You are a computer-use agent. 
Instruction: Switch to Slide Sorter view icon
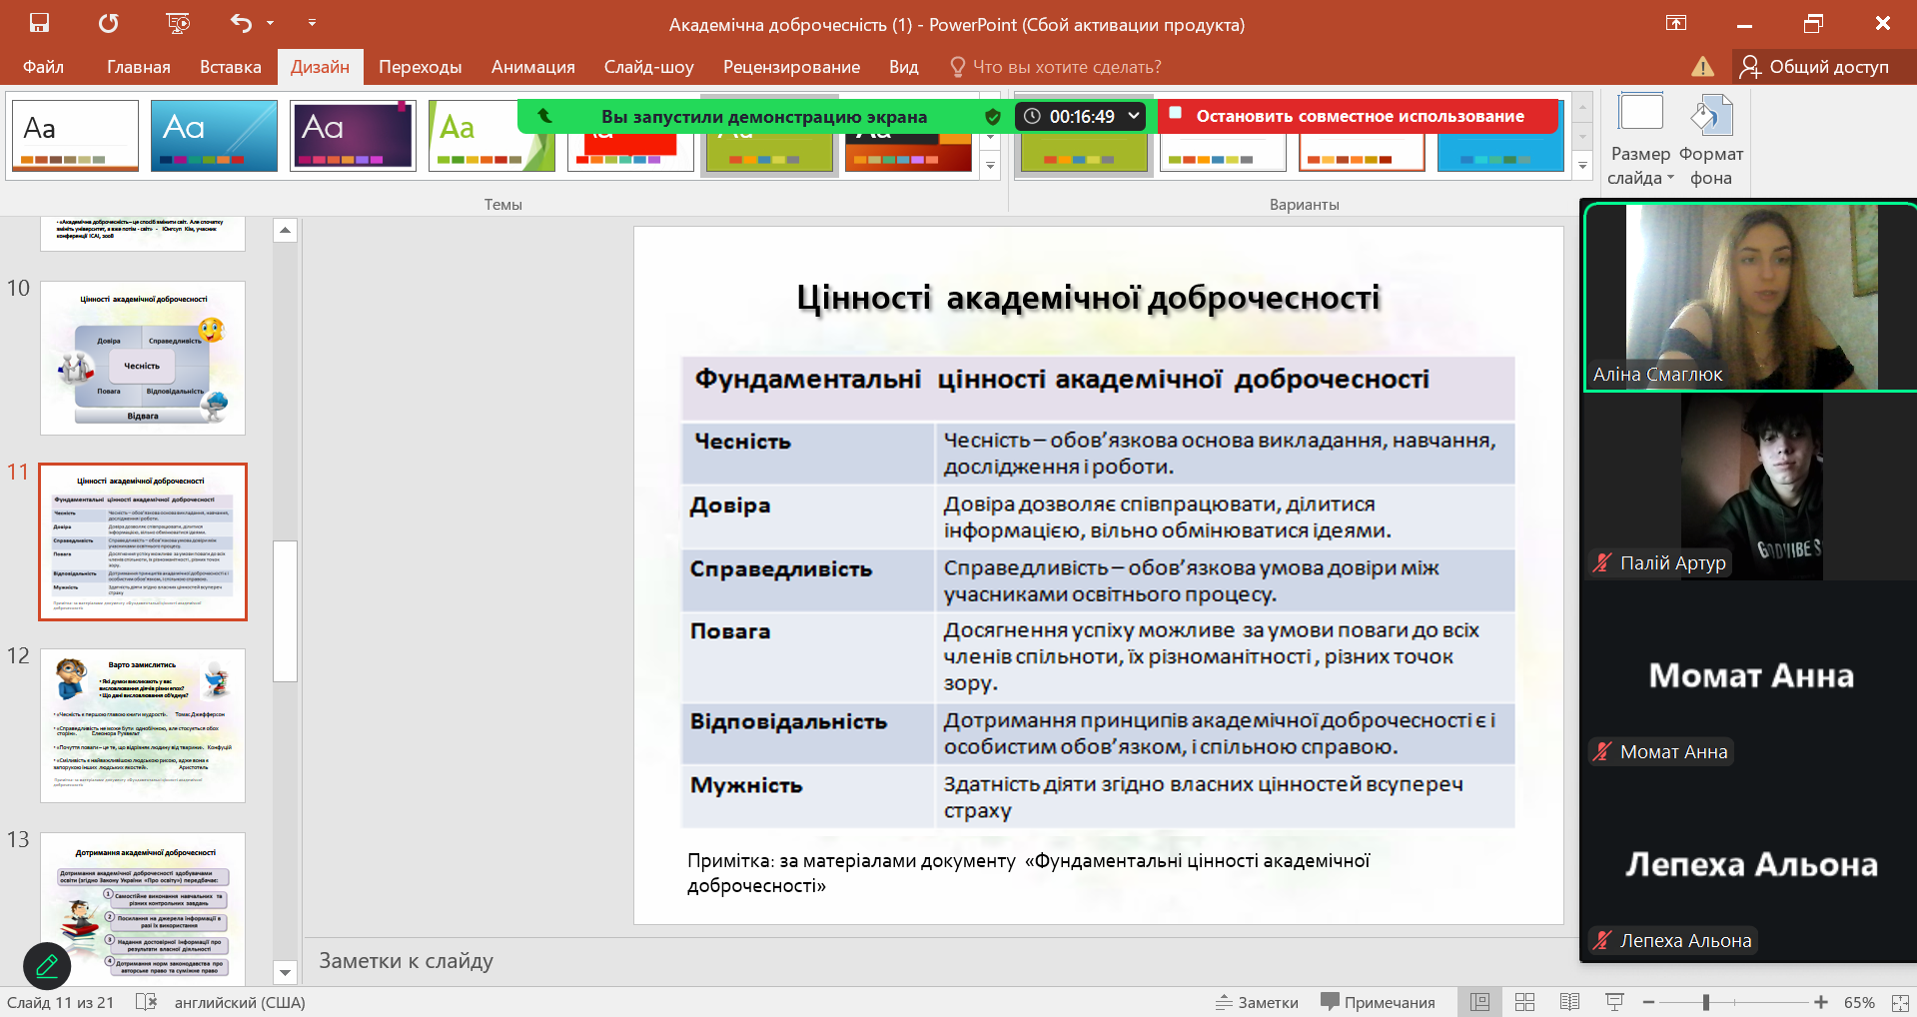pos(1524,1002)
